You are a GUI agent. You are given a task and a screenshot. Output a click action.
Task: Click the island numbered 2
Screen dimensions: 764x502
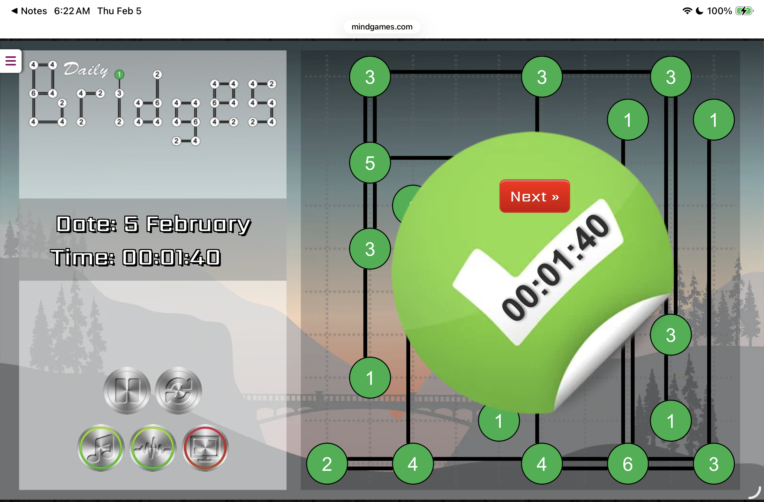[x=327, y=464]
